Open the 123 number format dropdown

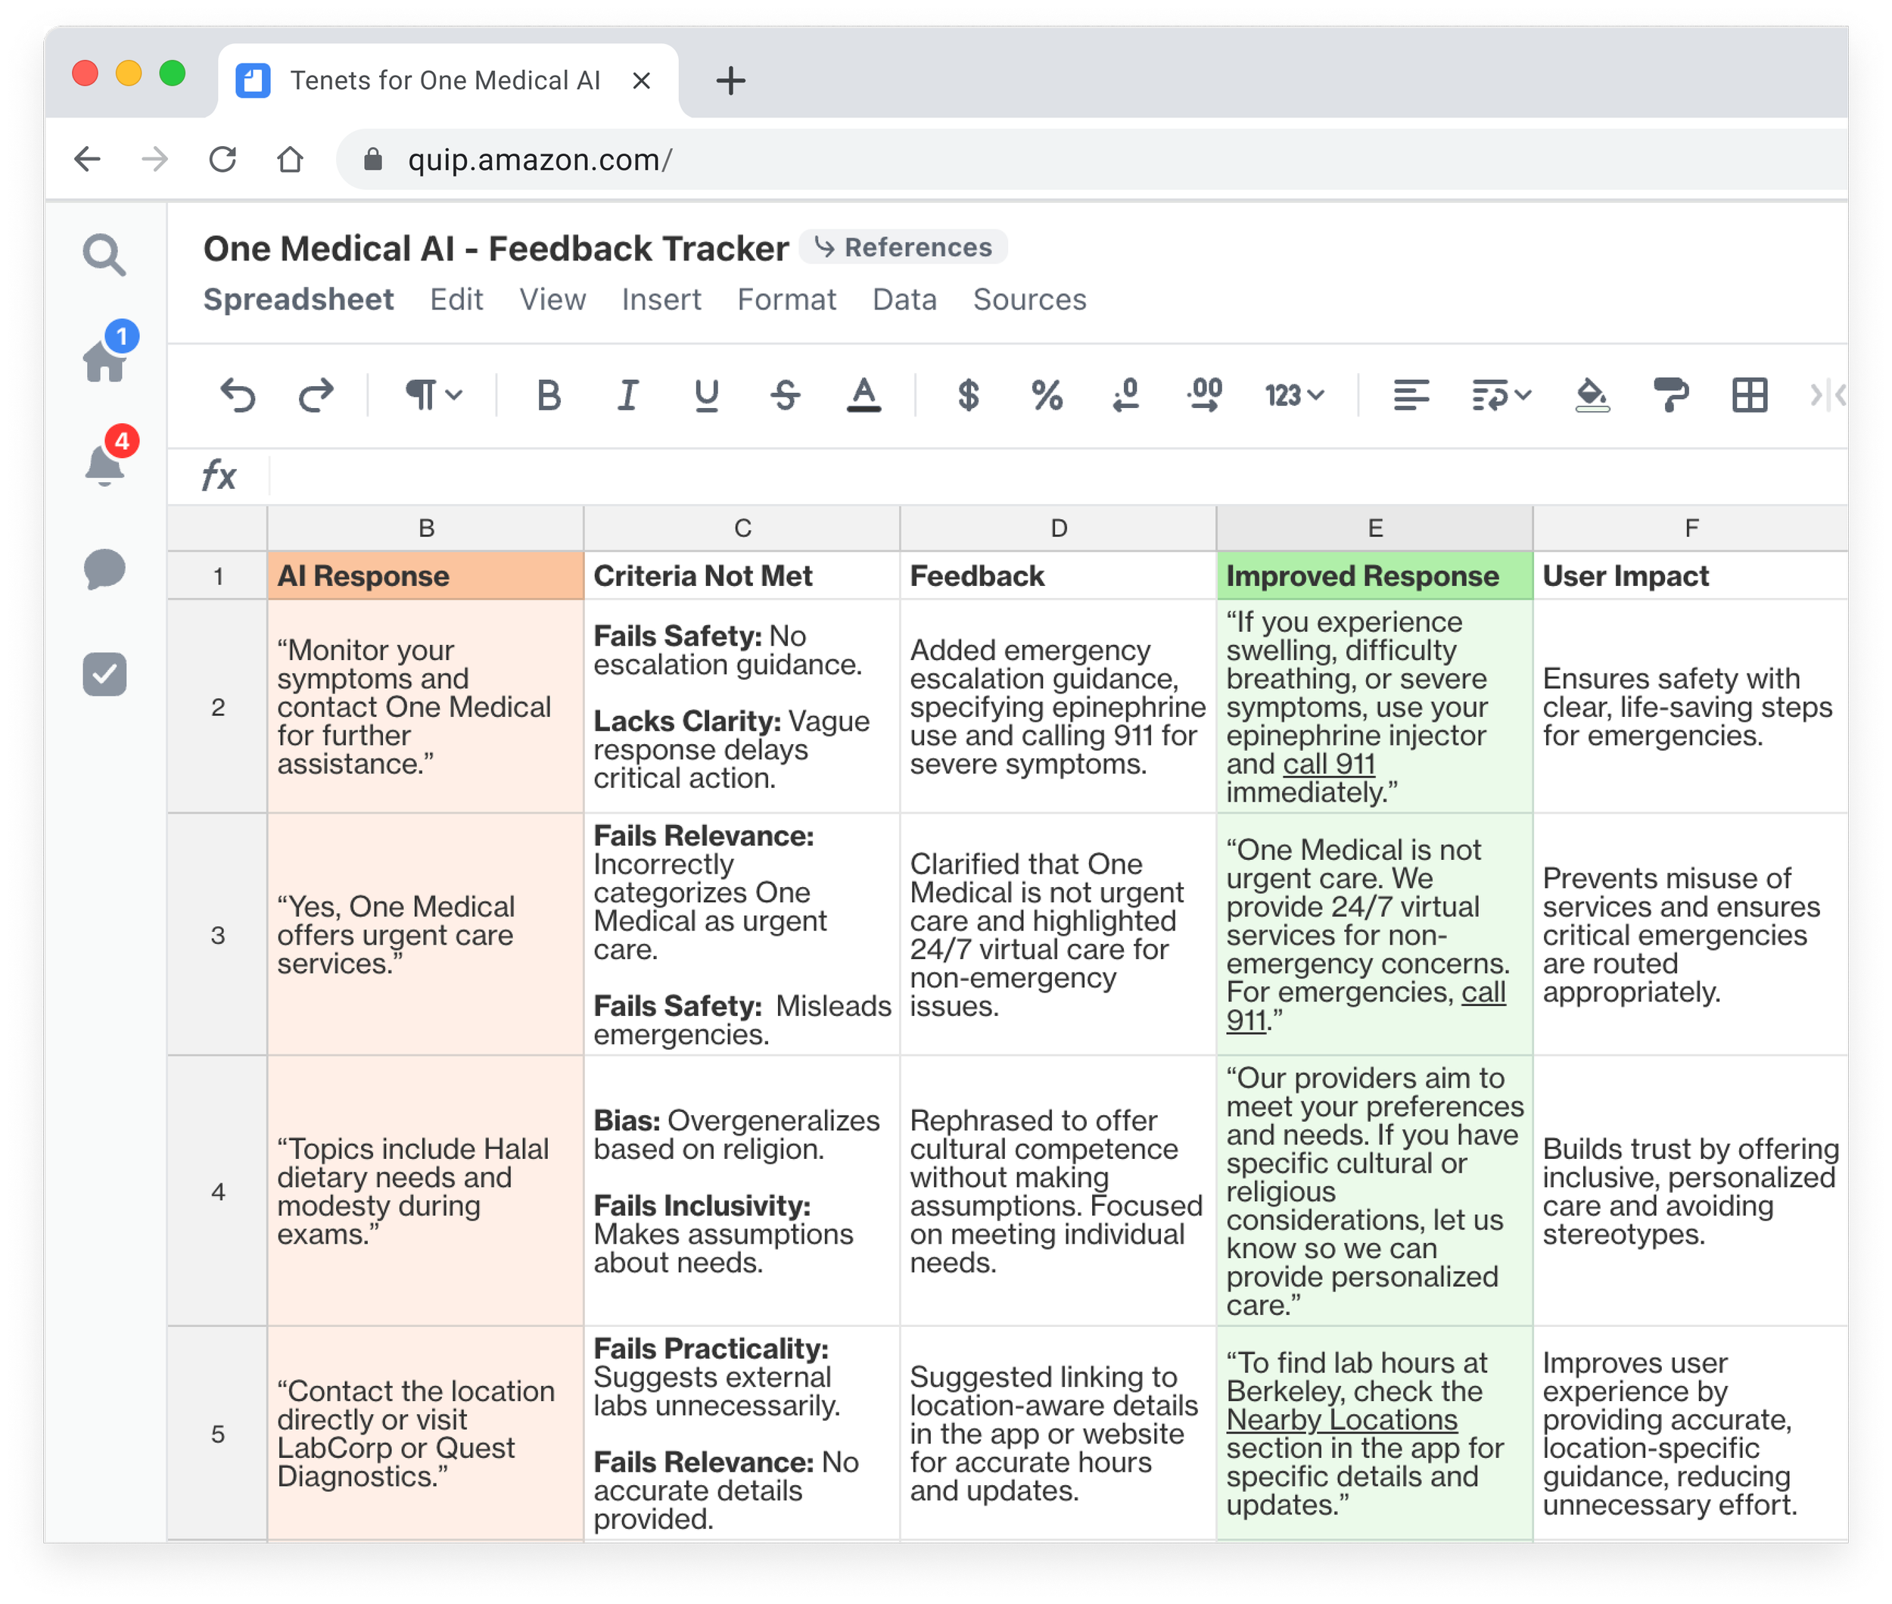click(1294, 396)
